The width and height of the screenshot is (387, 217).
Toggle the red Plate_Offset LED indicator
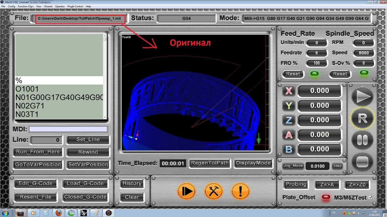326,197
